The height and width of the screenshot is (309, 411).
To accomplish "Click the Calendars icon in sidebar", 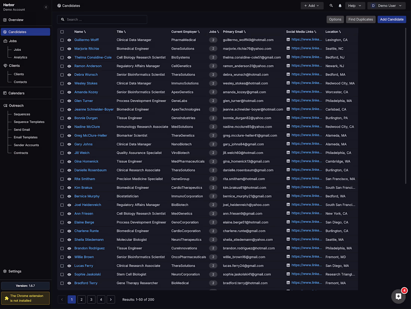I will tap(5, 93).
